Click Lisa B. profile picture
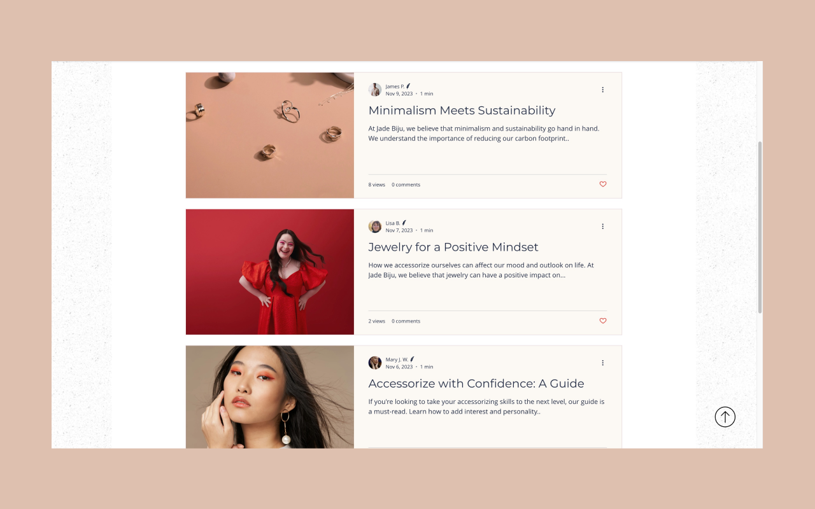This screenshot has width=815, height=509. [x=375, y=227]
